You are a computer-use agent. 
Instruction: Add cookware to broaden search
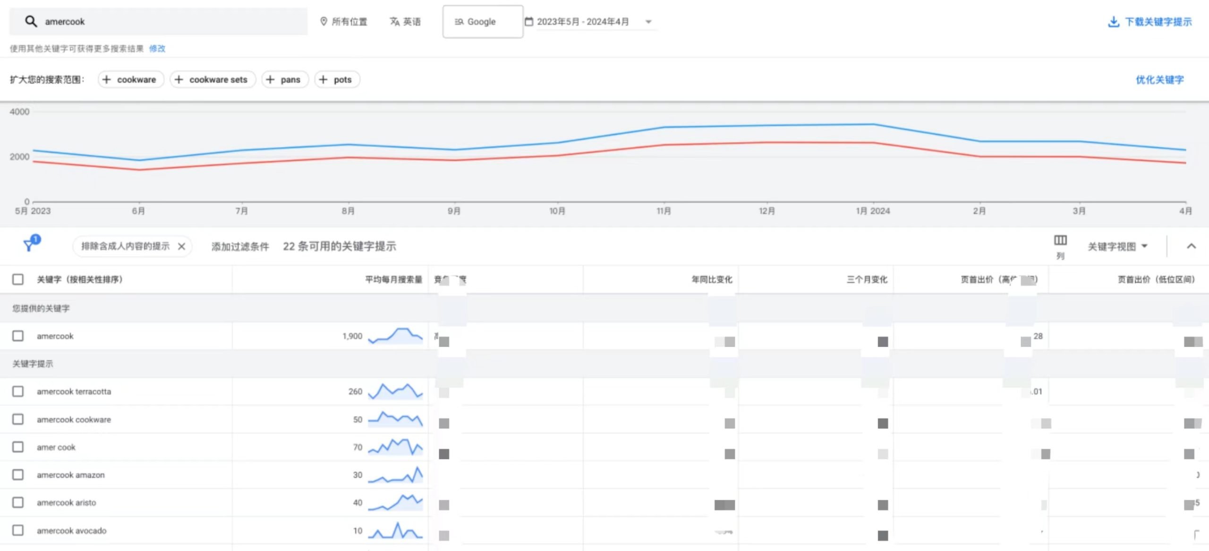[131, 79]
